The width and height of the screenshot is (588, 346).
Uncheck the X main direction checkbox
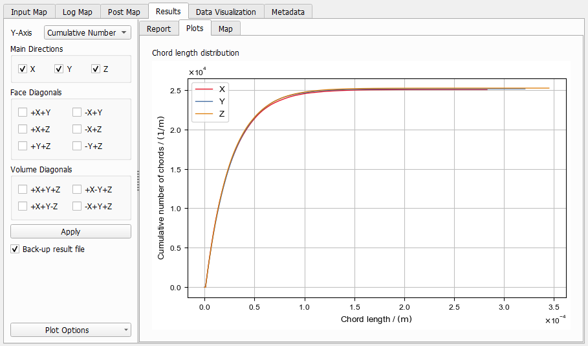click(x=23, y=69)
